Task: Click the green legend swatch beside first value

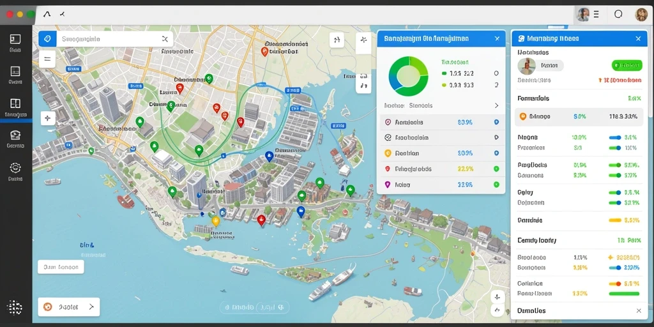Action: (x=445, y=73)
